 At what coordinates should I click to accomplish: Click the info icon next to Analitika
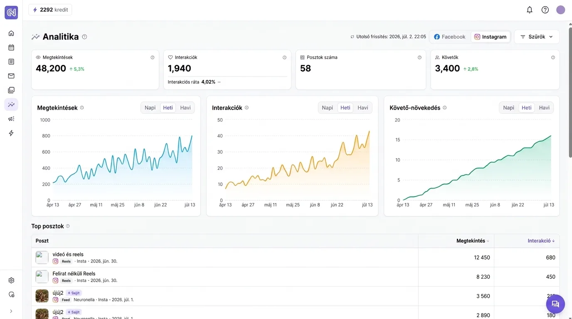click(x=84, y=37)
